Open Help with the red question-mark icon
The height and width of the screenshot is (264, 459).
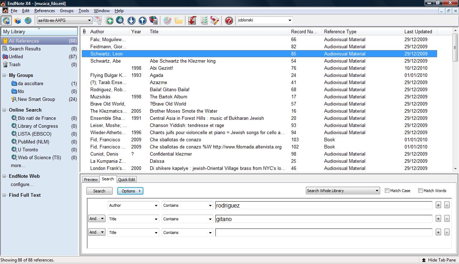click(x=229, y=20)
